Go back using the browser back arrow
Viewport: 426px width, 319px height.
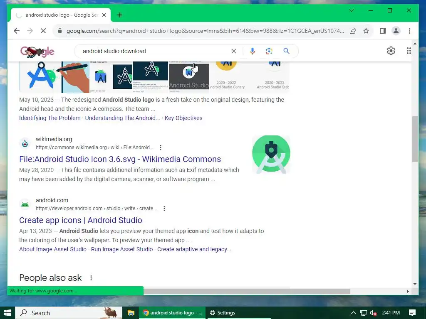(x=17, y=31)
